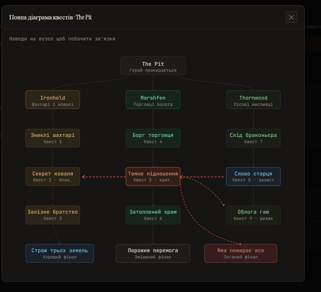Screen dimensions: 321x292
Task: Click the Слово старця protection quest
Action: [x=253, y=177]
